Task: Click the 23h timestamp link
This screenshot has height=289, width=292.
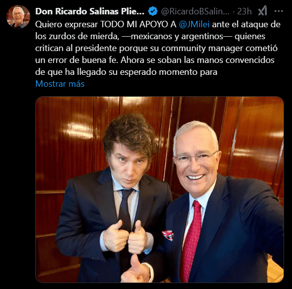Action: pyautogui.click(x=244, y=11)
